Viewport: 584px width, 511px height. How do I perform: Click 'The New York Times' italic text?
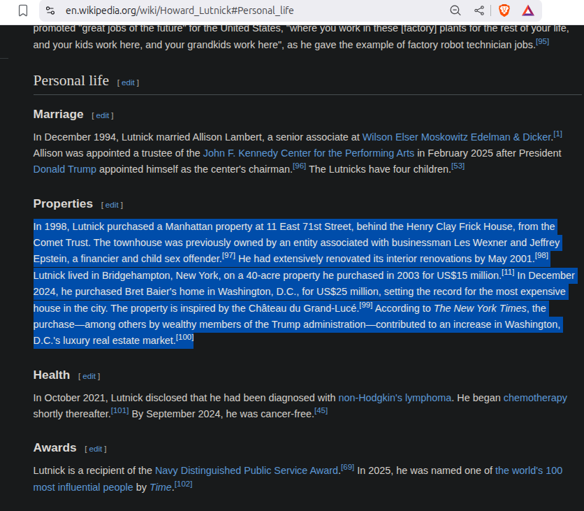coord(480,308)
